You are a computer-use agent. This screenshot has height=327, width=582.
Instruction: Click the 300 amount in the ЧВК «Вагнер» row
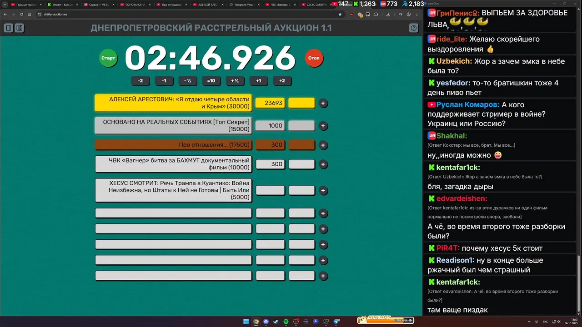point(271,164)
